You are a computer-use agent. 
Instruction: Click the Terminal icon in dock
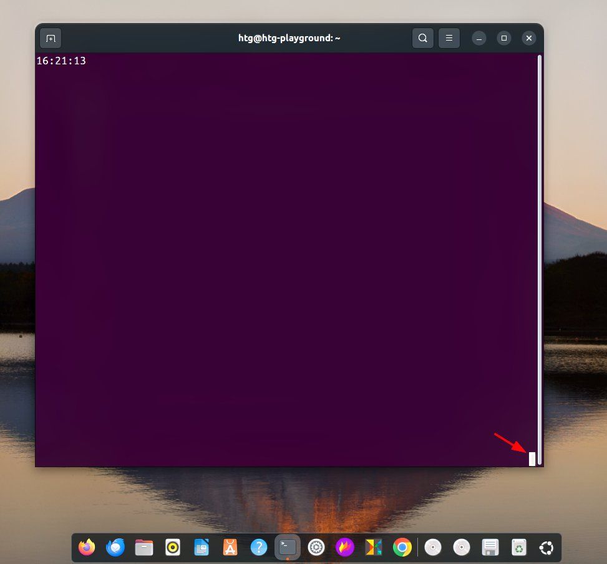pyautogui.click(x=288, y=547)
